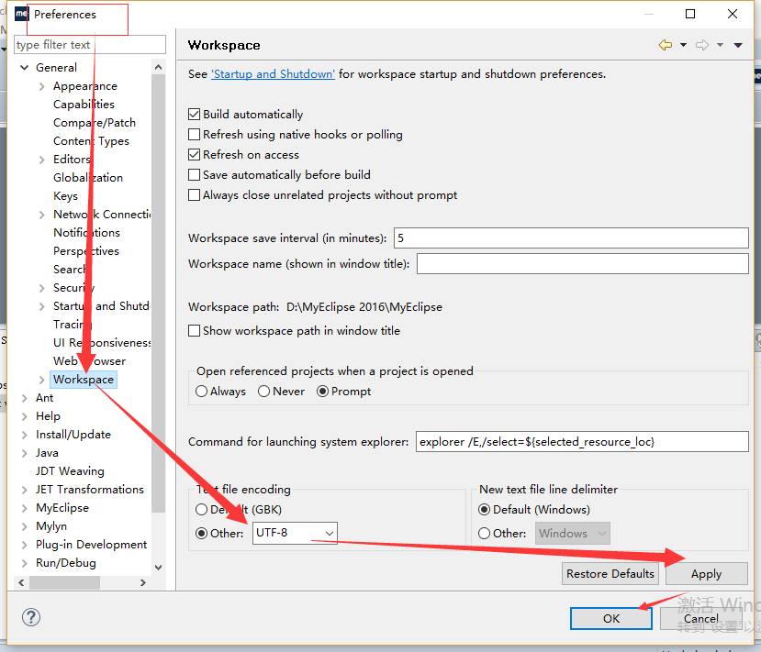The height and width of the screenshot is (652, 761).
Task: Click the tree horizontal scrollbar thumb
Action: point(64,582)
